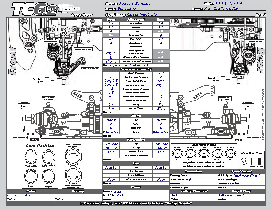
Task: Select the Low cam position circle diagram
Action: 31,177
